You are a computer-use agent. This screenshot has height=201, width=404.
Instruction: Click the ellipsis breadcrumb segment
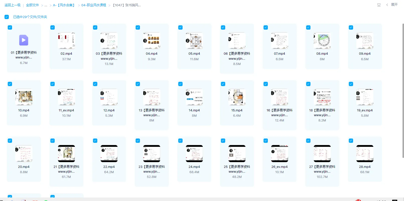click(46, 5)
